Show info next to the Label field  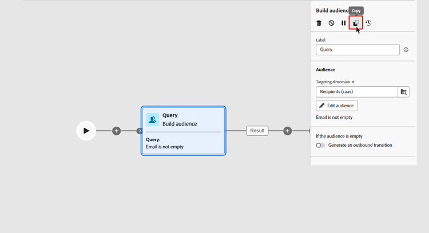[406, 50]
